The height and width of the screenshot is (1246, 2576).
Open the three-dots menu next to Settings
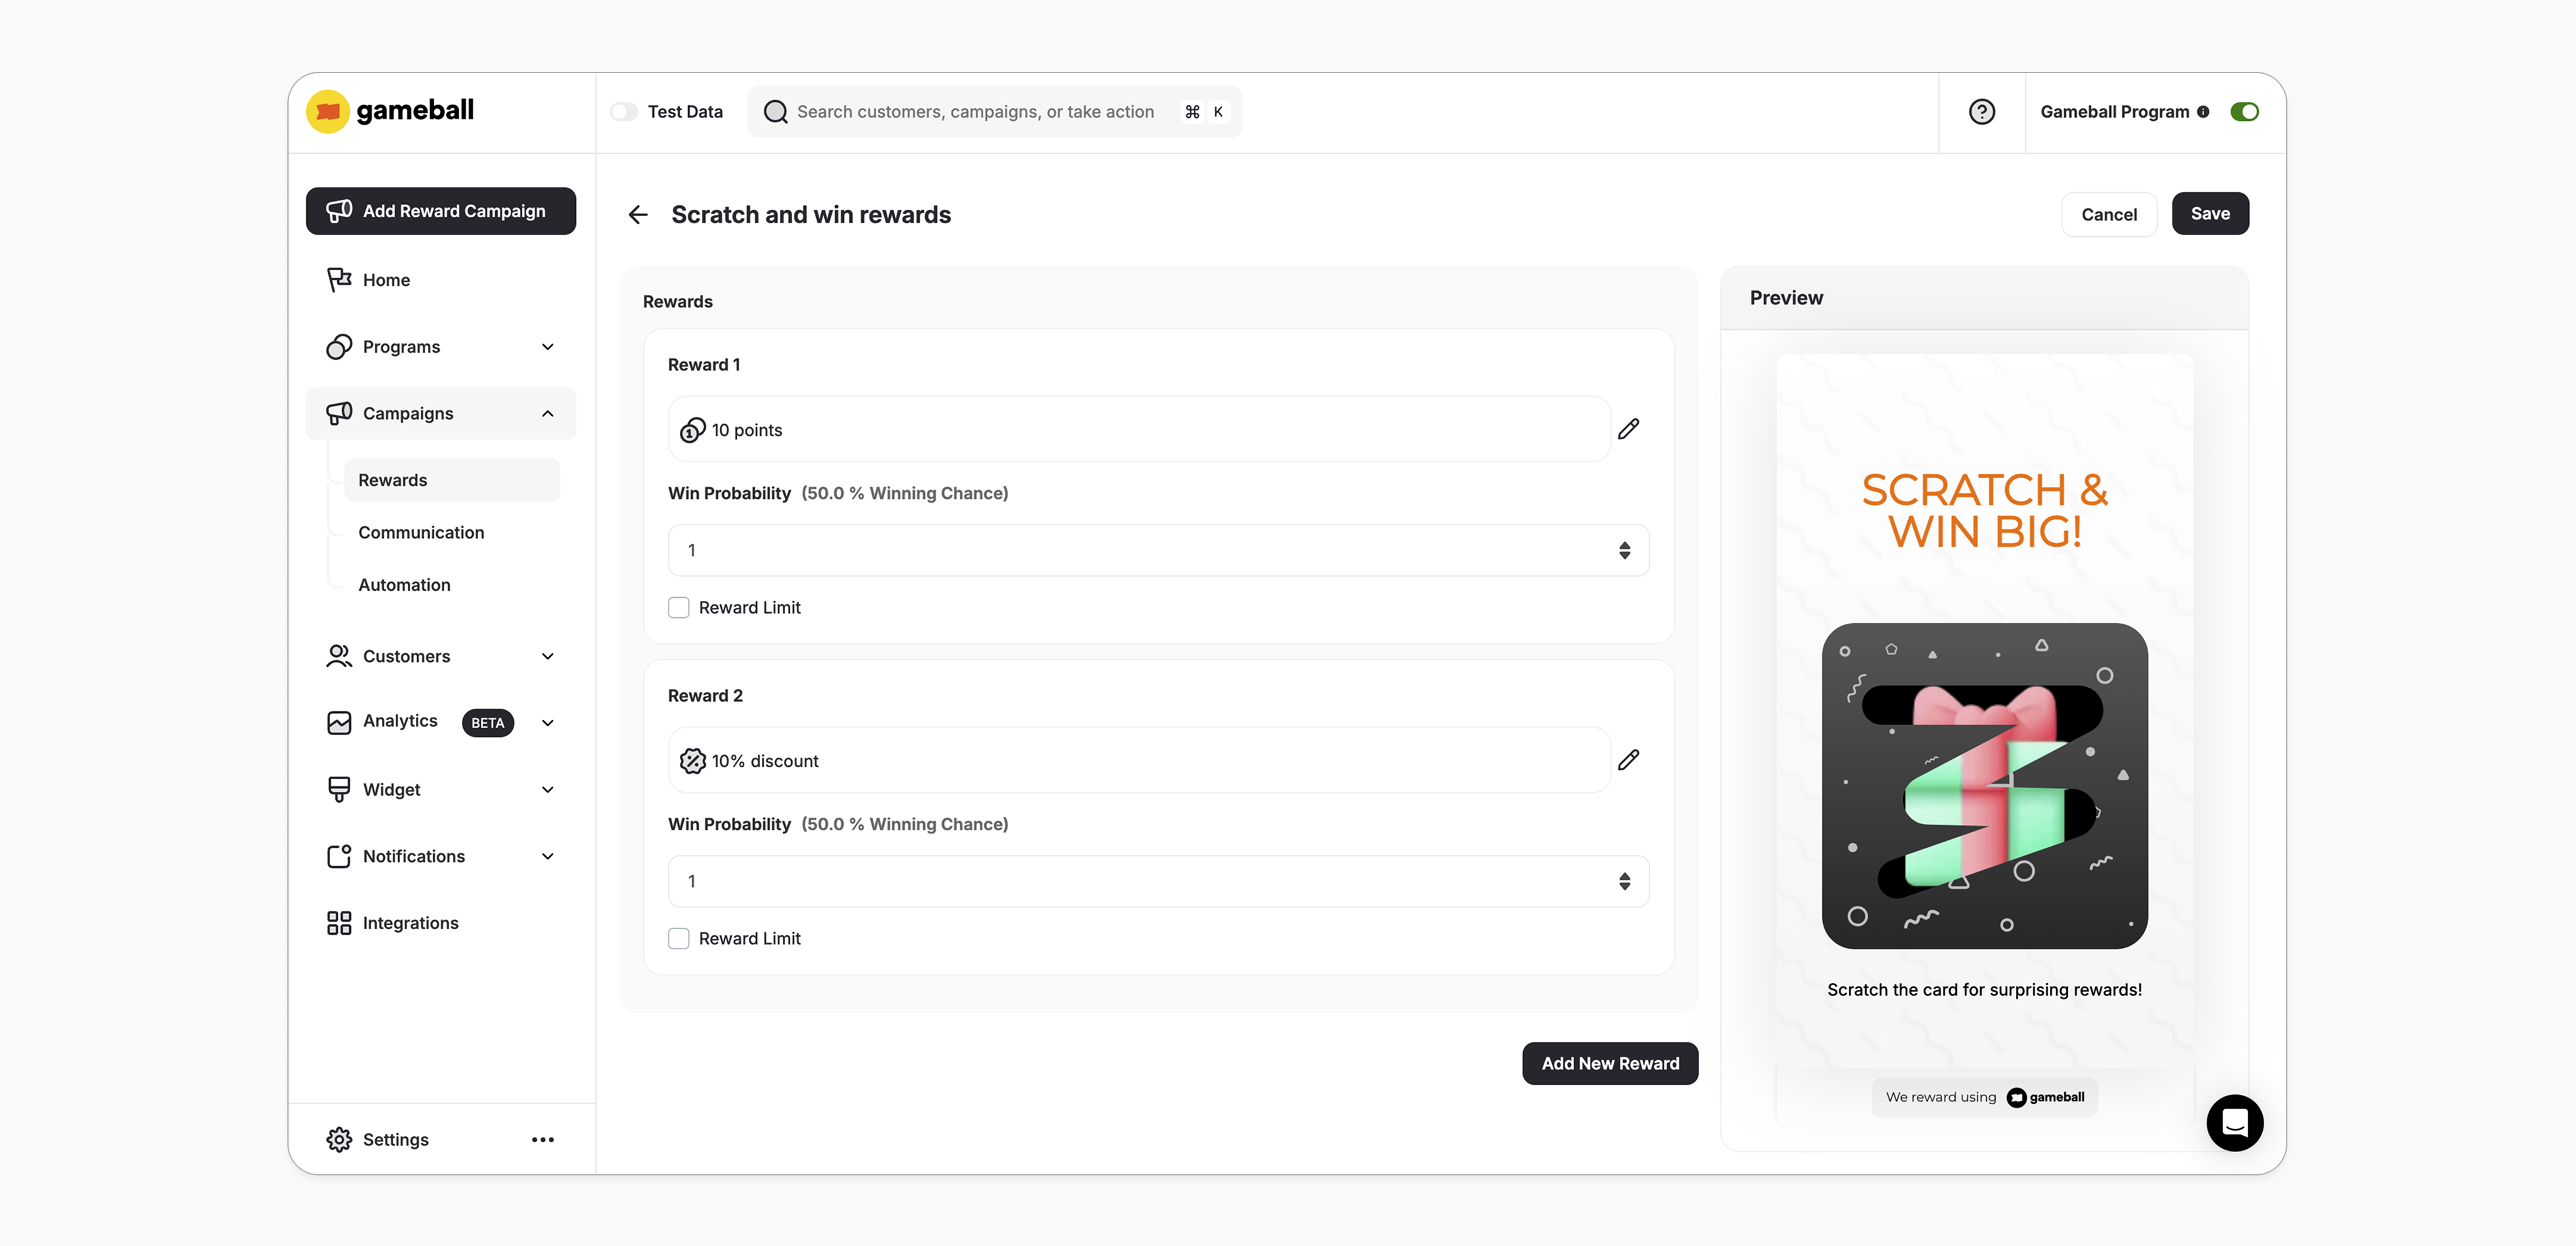click(543, 1139)
